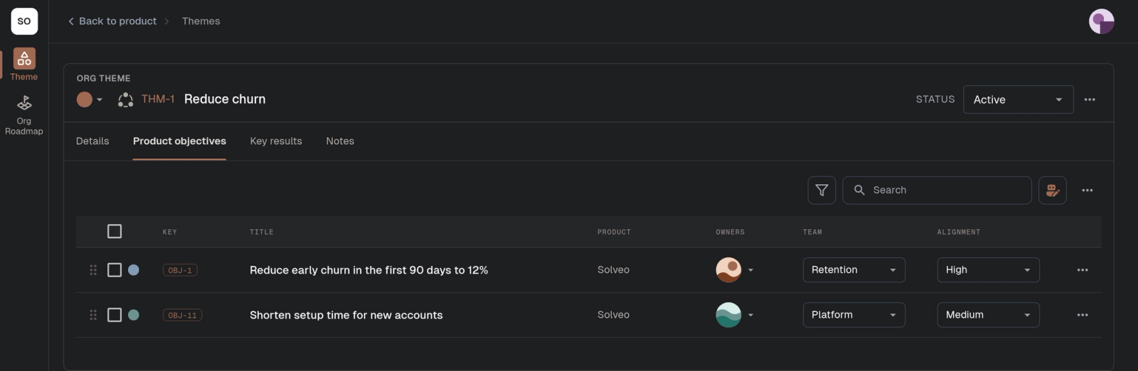Expand owners dropdown arrow for OBJ-1
This screenshot has height=371, width=1138.
tap(750, 270)
